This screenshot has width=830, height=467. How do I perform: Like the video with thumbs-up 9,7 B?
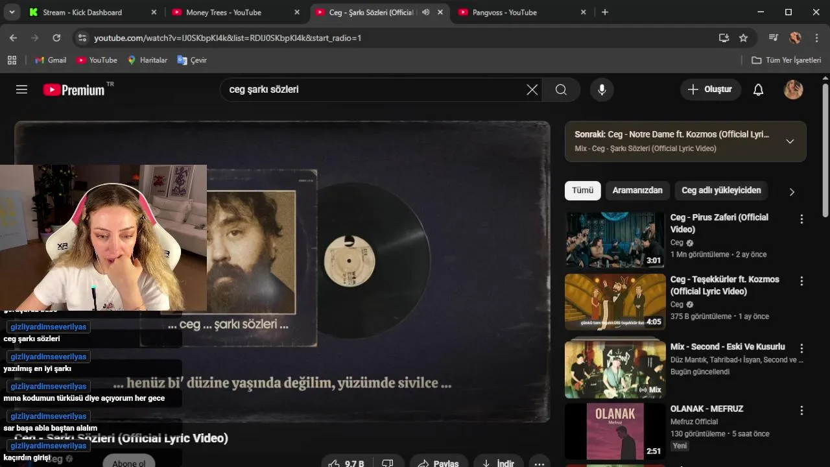[346, 463]
